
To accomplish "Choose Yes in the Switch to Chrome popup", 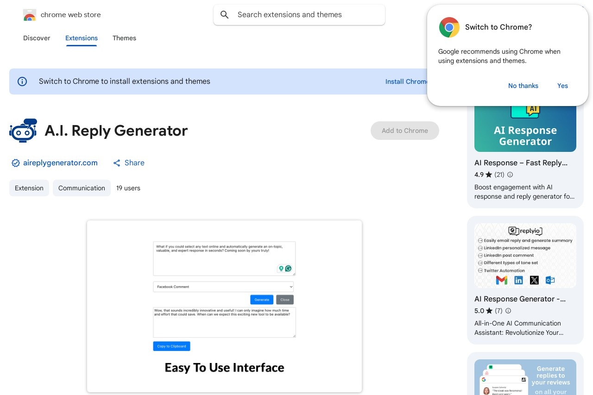I will 562,86.
